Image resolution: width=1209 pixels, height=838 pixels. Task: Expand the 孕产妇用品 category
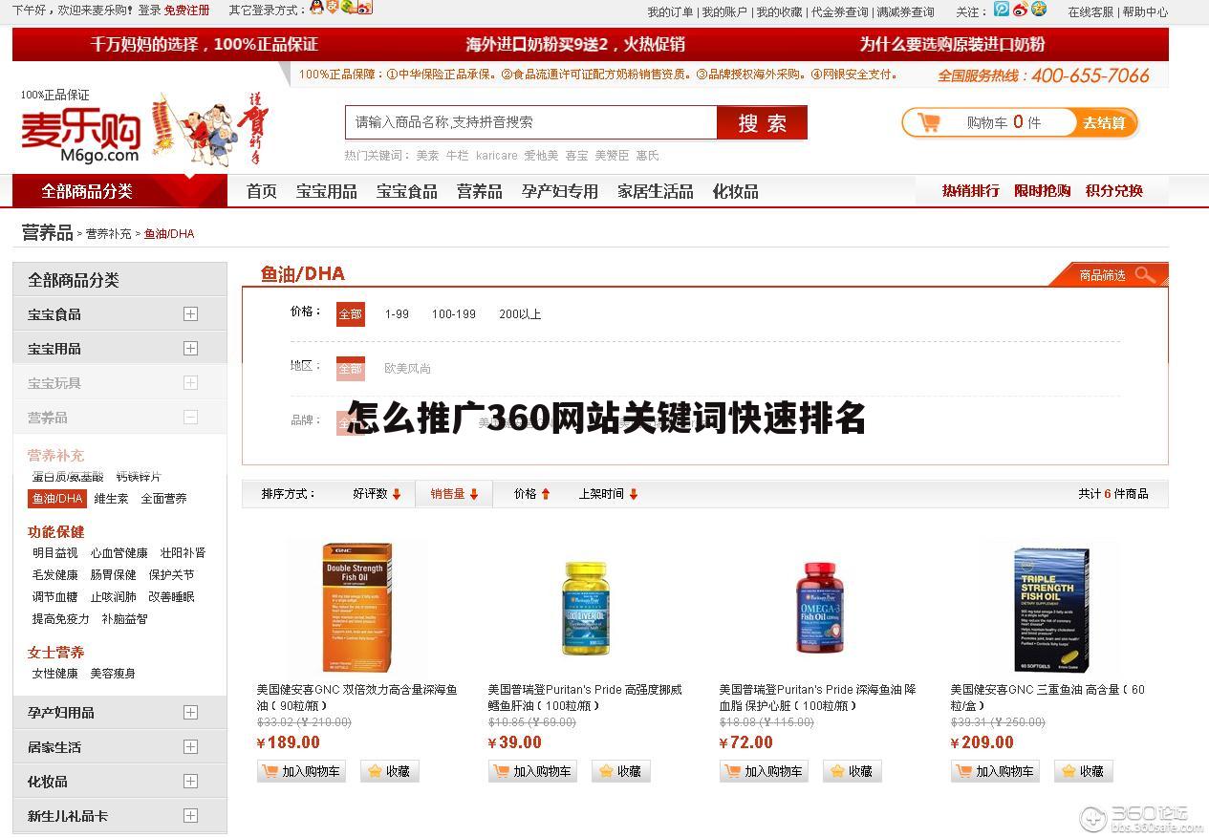pyautogui.click(x=190, y=713)
